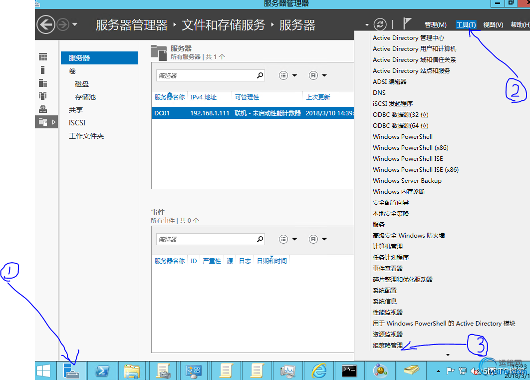The width and height of the screenshot is (530, 380).
Task: Click search magnifier in servers filter
Action: click(260, 75)
